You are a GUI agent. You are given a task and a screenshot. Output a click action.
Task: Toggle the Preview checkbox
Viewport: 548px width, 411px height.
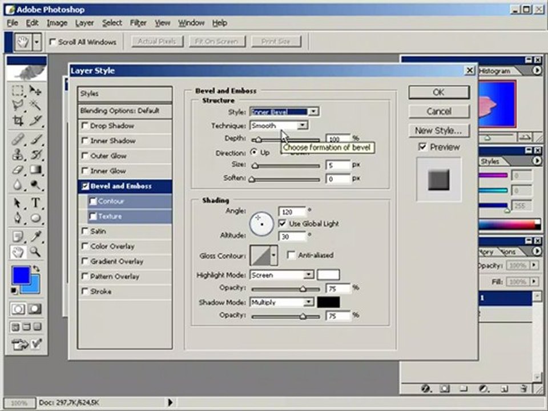point(422,147)
